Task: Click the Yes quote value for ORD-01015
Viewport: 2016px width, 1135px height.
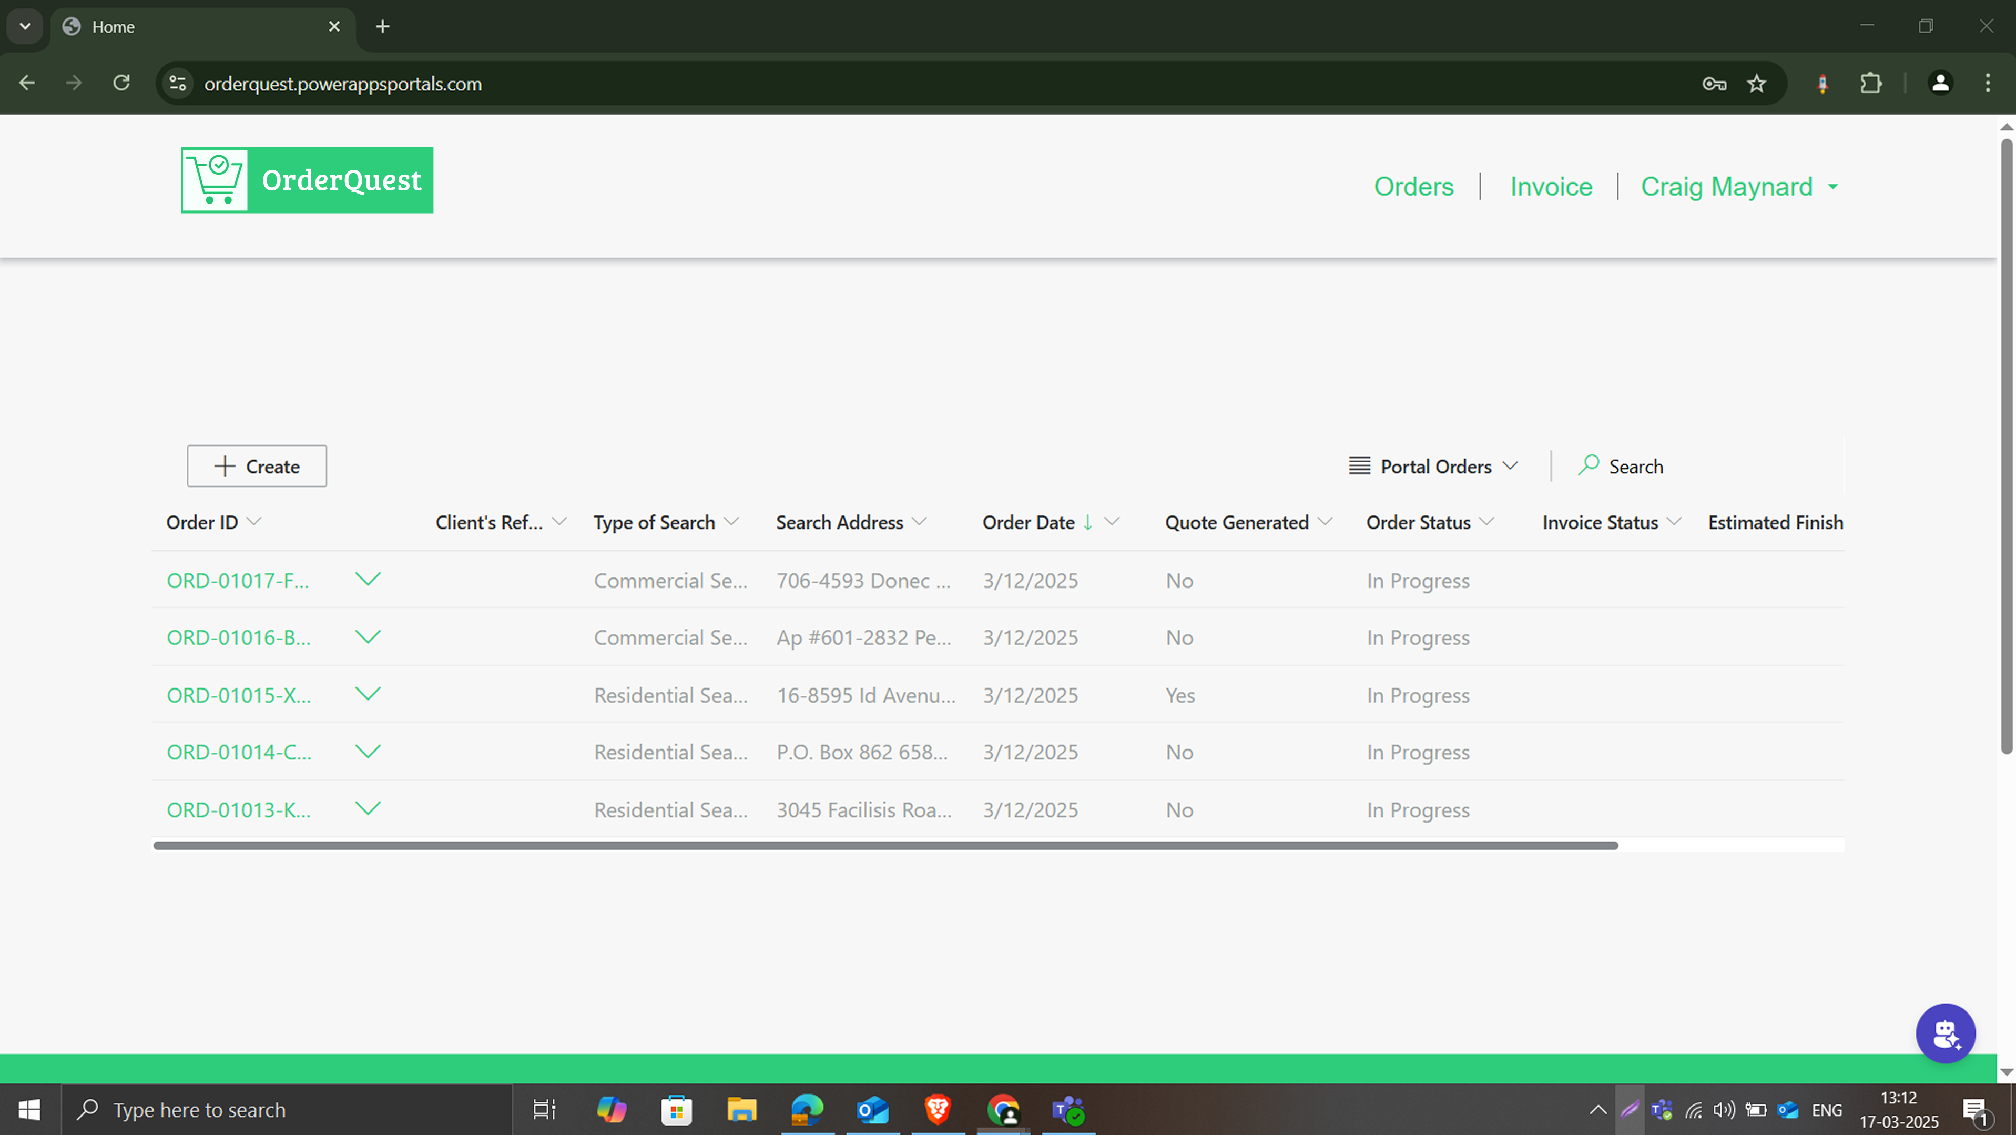Action: pyautogui.click(x=1180, y=695)
